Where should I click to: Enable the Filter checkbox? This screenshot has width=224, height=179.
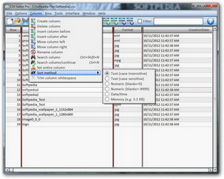(140, 21)
